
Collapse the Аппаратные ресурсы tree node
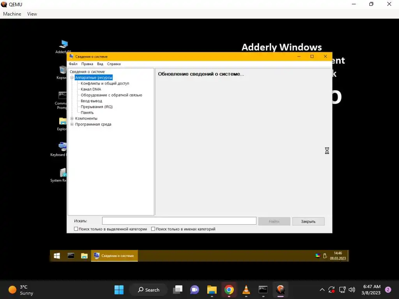pos(72,77)
